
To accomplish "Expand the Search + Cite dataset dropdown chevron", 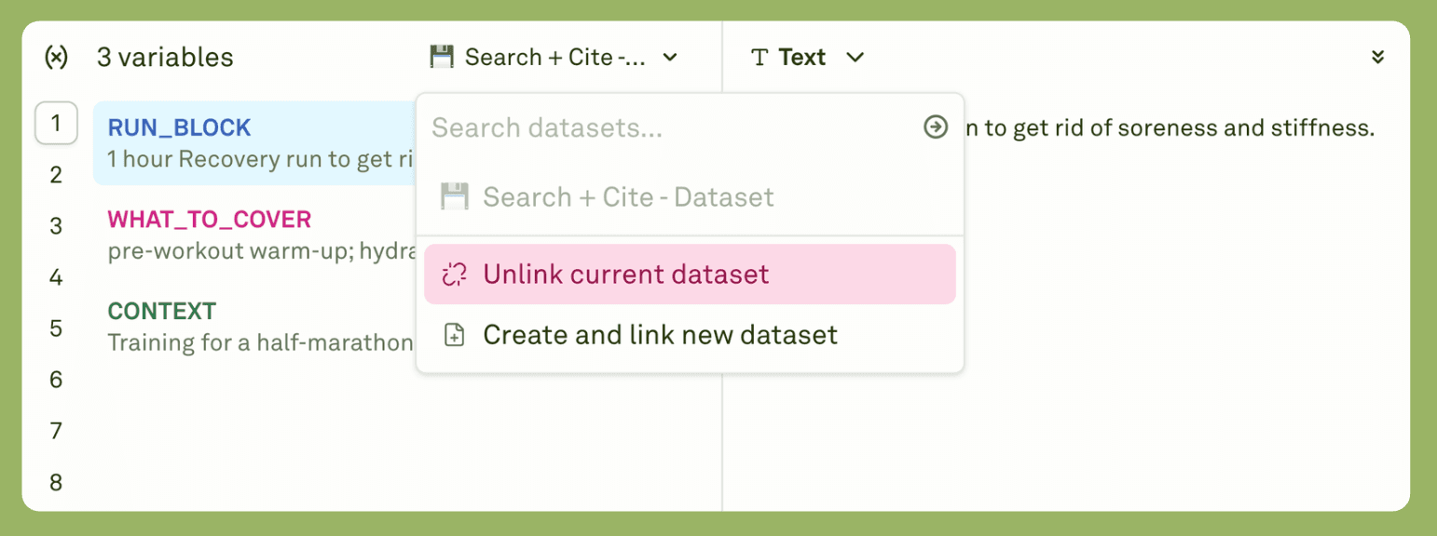I will [670, 58].
